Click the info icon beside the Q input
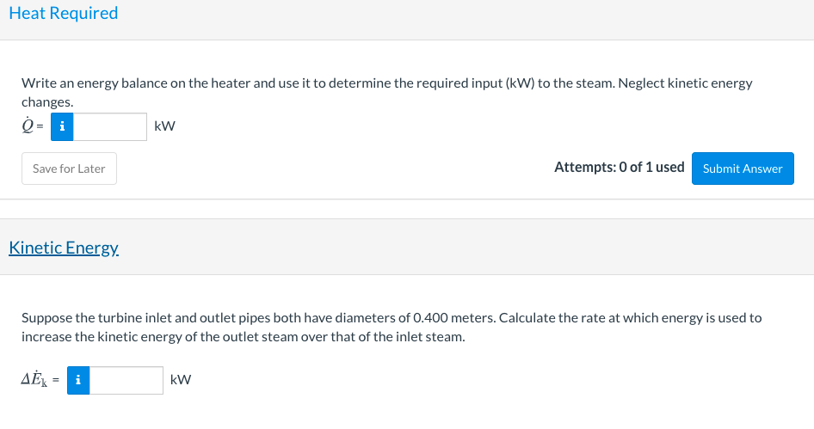 62,126
